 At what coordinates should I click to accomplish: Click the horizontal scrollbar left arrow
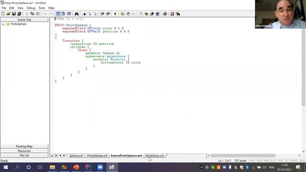(209, 156)
